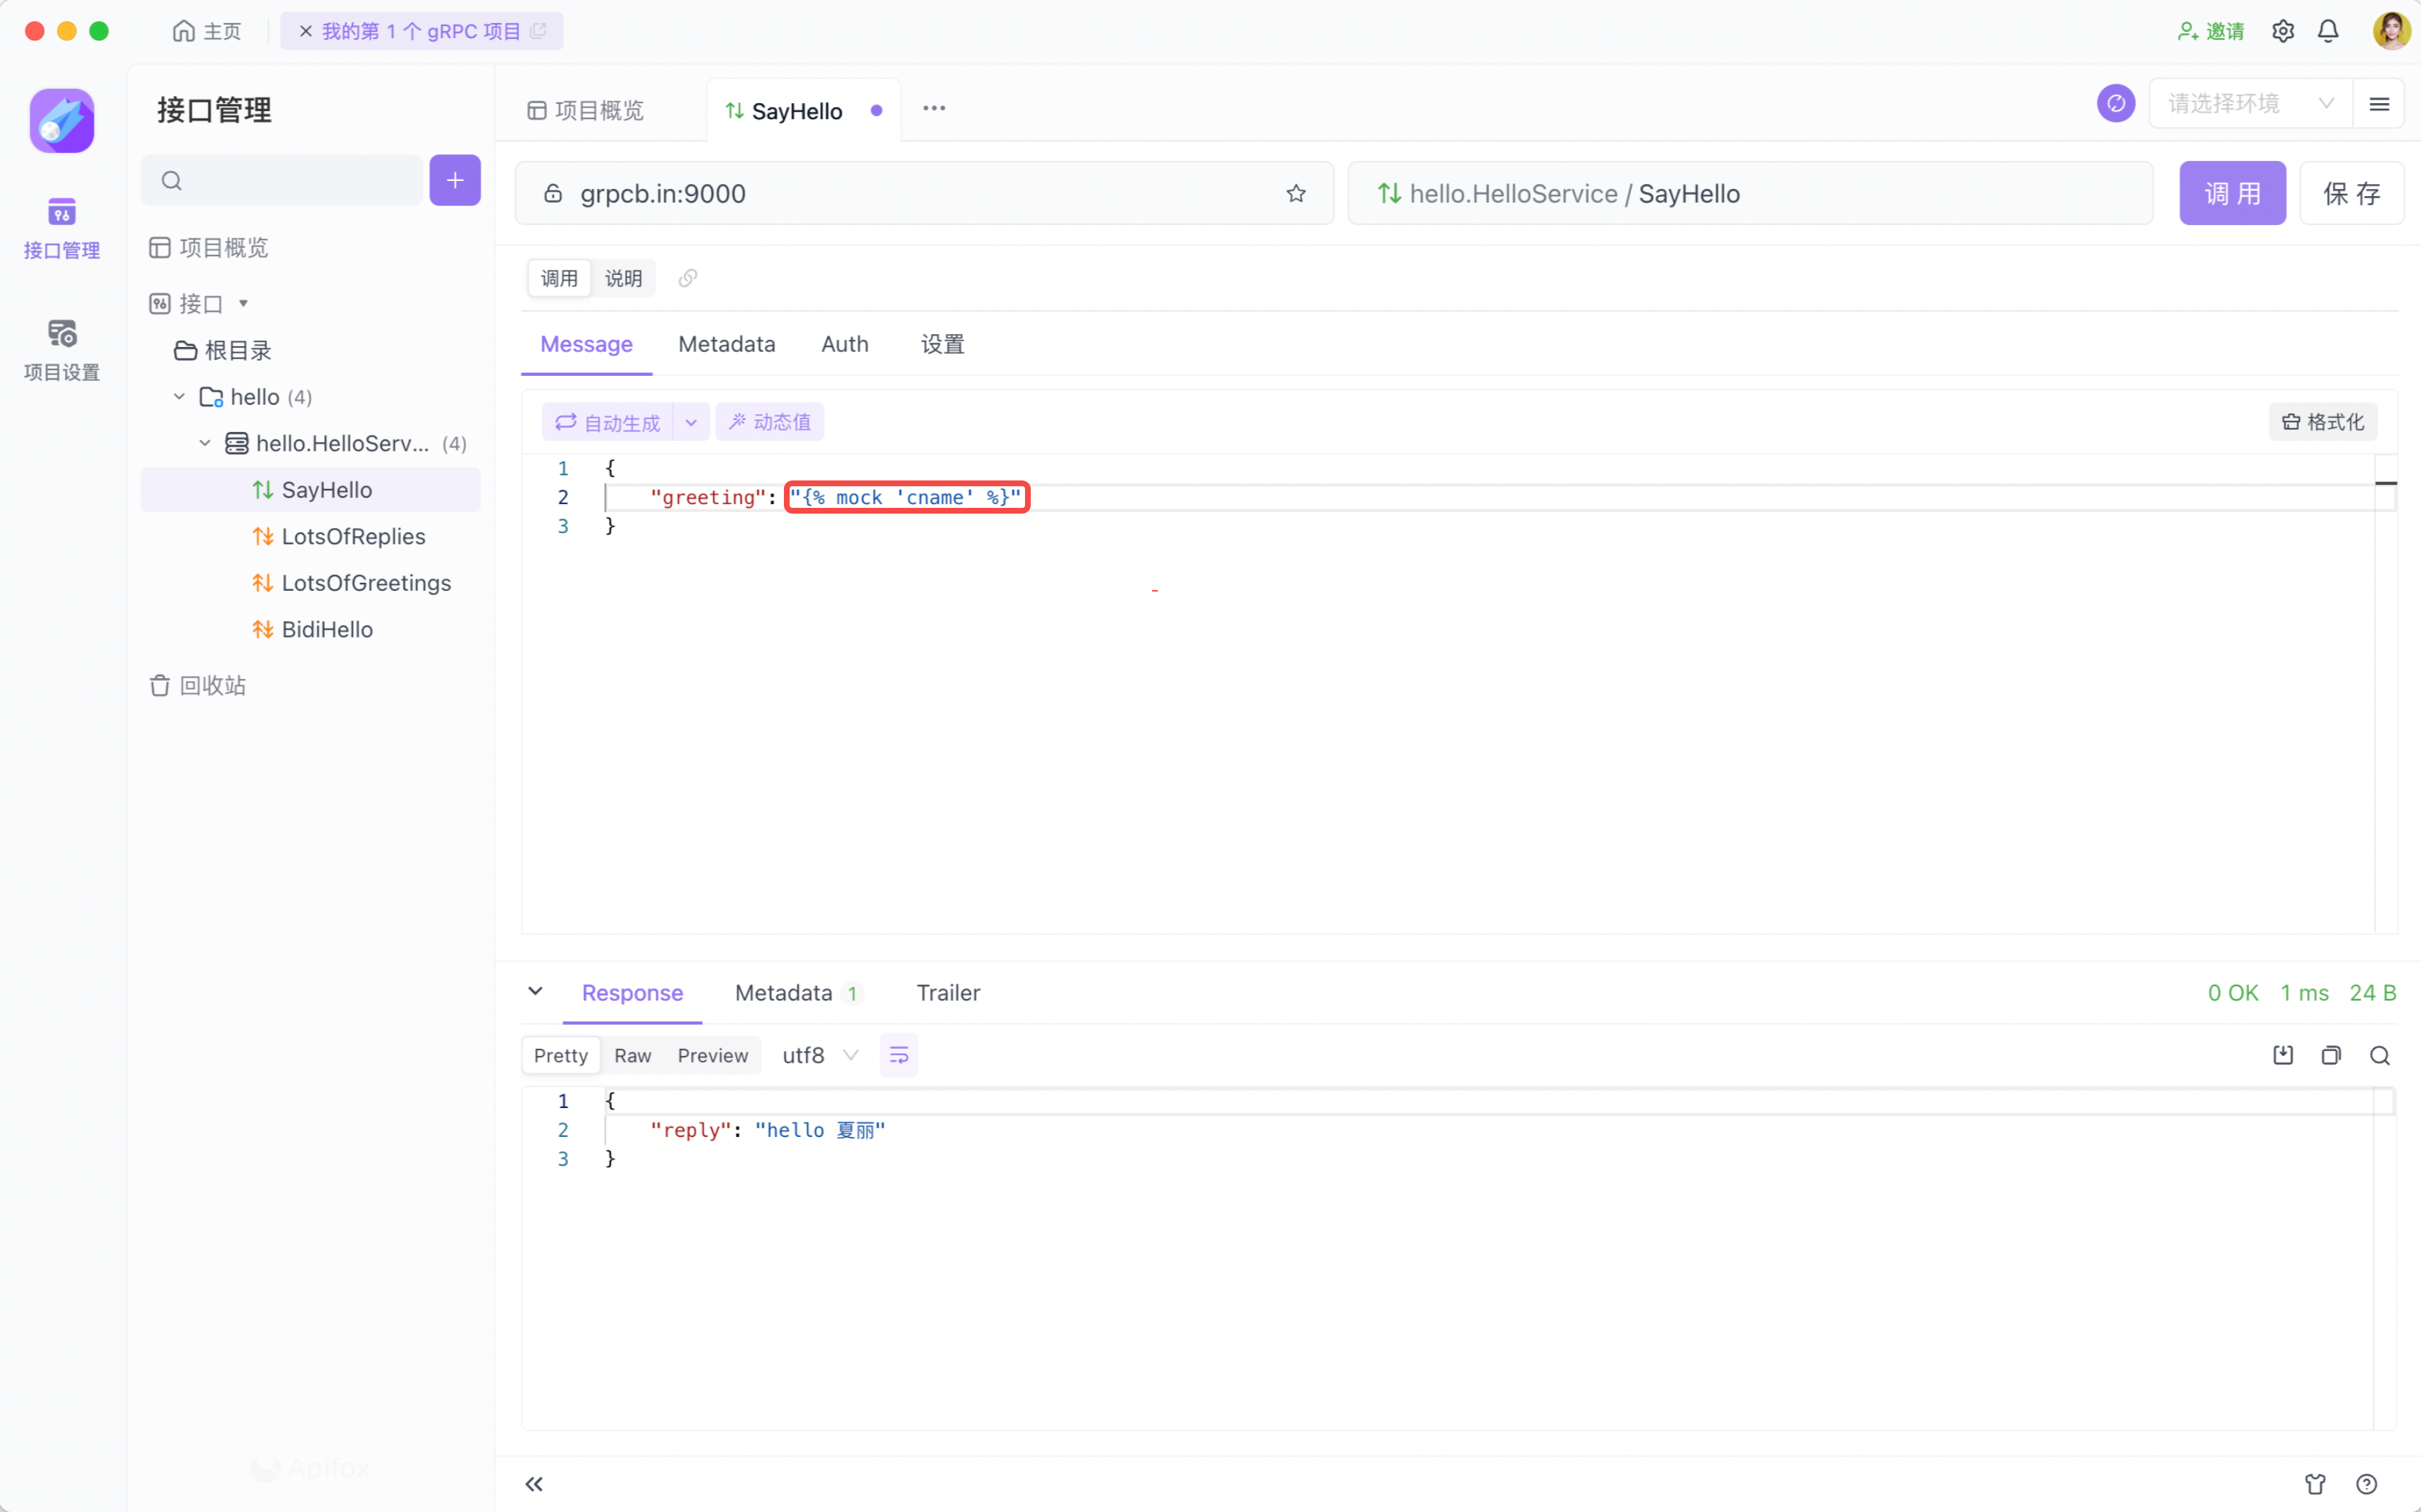Open the notifications bell
This screenshot has width=2421, height=1512.
(x=2328, y=31)
